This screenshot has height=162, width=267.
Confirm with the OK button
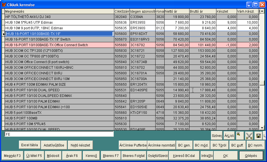point(226,156)
